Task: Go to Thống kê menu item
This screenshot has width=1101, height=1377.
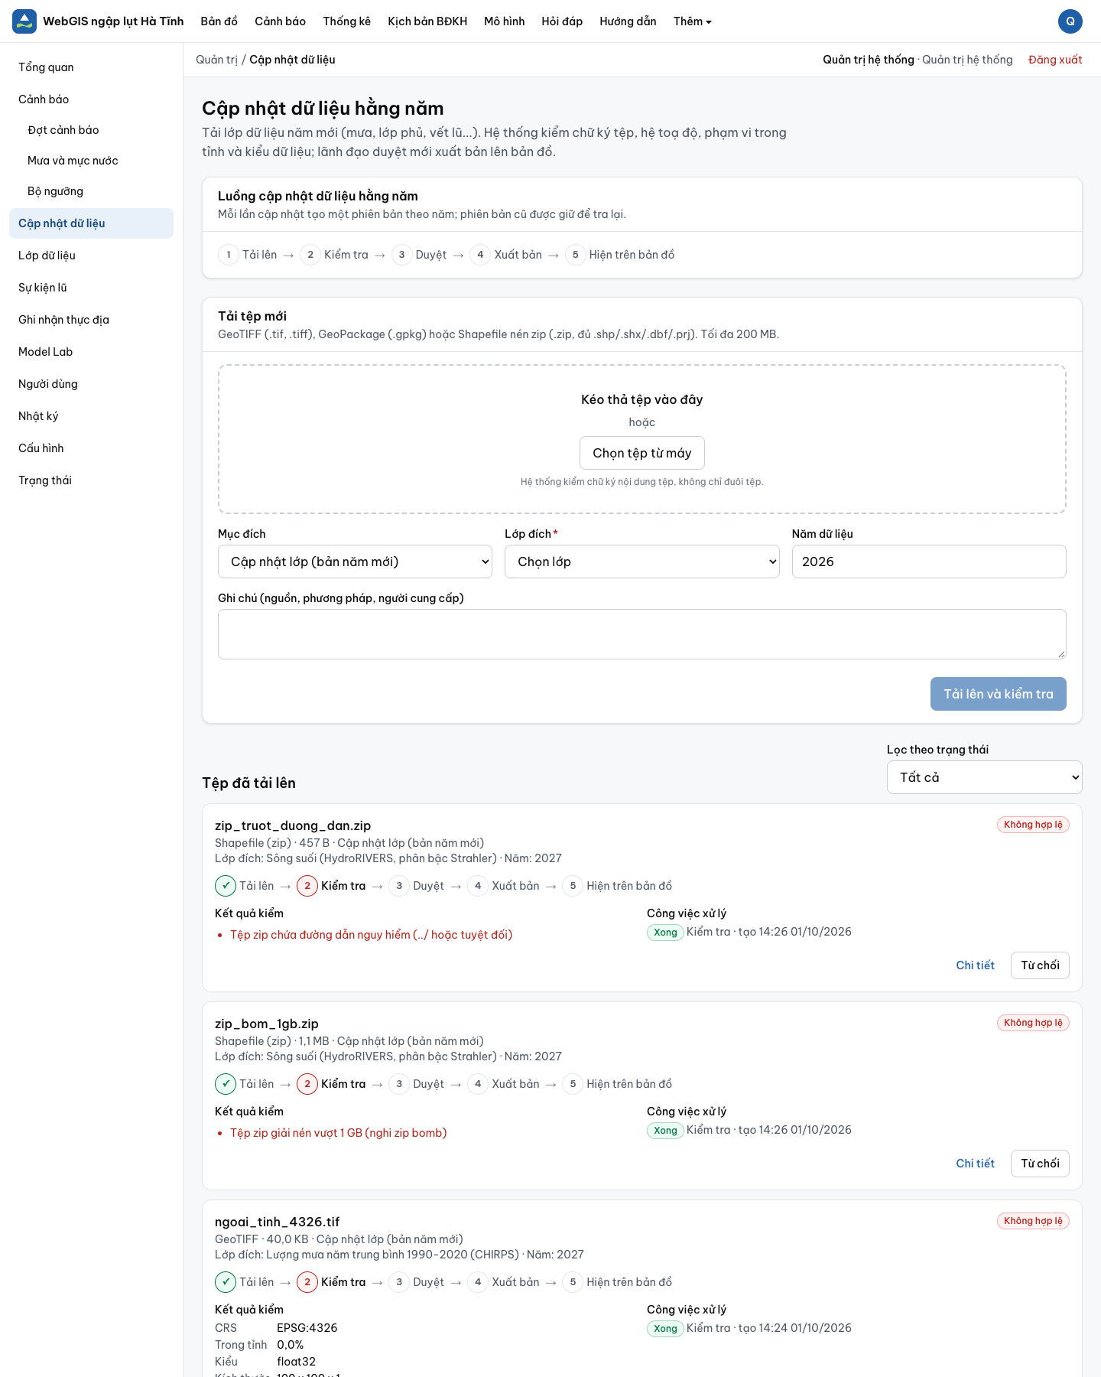Action: pyautogui.click(x=347, y=21)
